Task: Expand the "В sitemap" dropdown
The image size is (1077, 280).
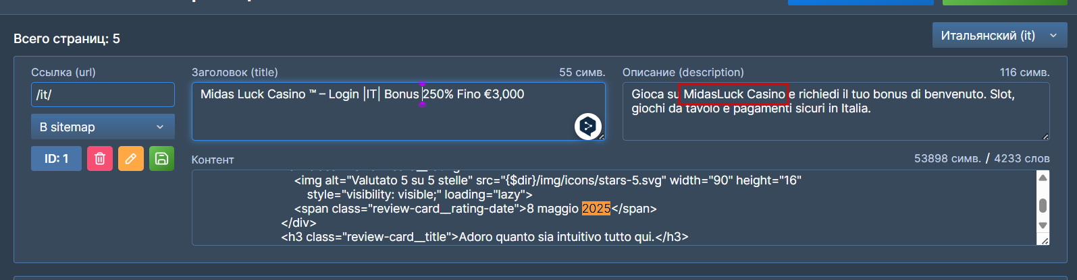Action: pos(103,127)
